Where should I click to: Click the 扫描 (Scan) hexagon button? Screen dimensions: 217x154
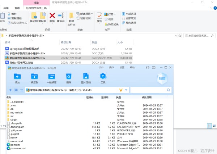(162, 78)
